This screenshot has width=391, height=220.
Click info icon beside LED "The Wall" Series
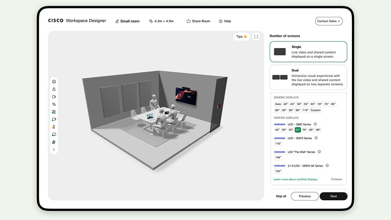pos(319,152)
